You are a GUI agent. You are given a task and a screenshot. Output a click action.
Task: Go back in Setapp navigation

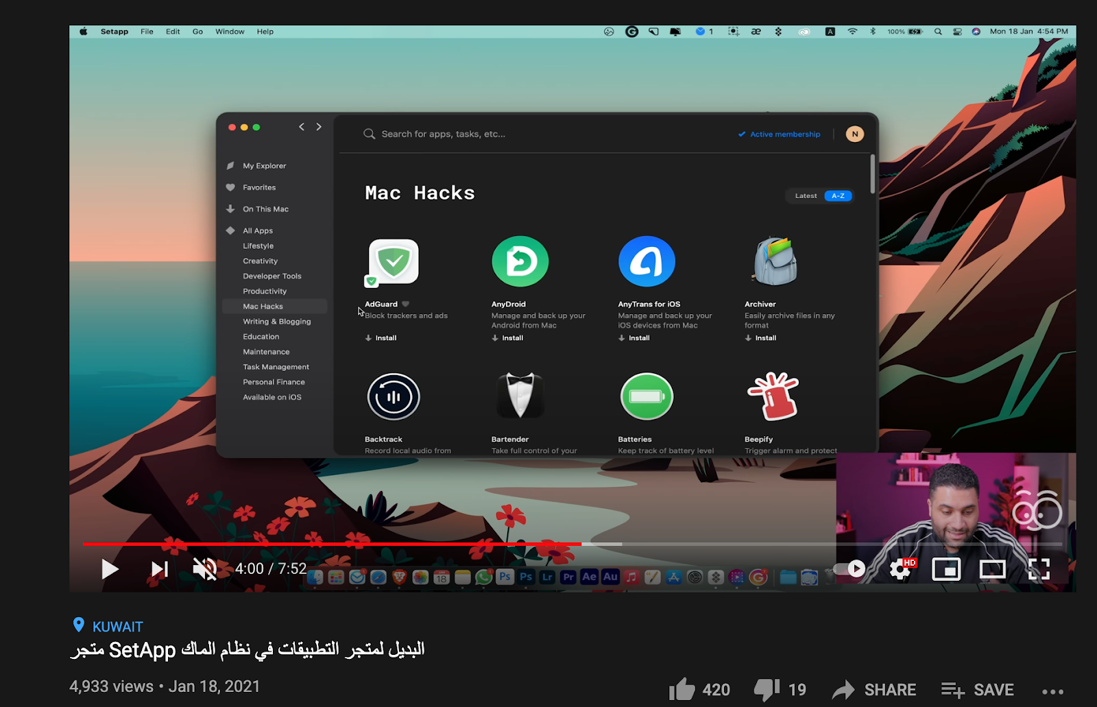302,127
